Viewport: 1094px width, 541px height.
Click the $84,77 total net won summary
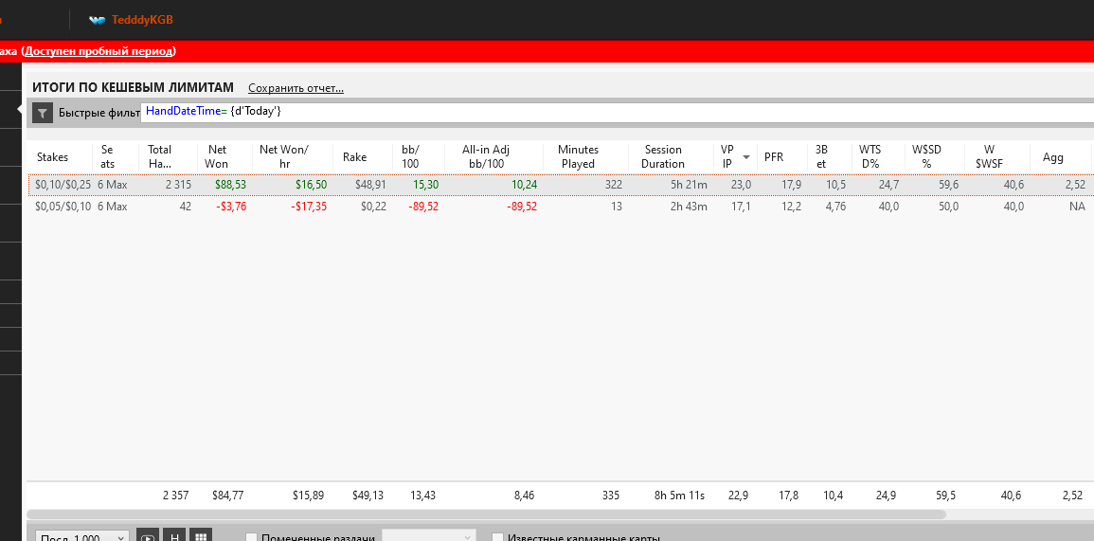click(228, 496)
